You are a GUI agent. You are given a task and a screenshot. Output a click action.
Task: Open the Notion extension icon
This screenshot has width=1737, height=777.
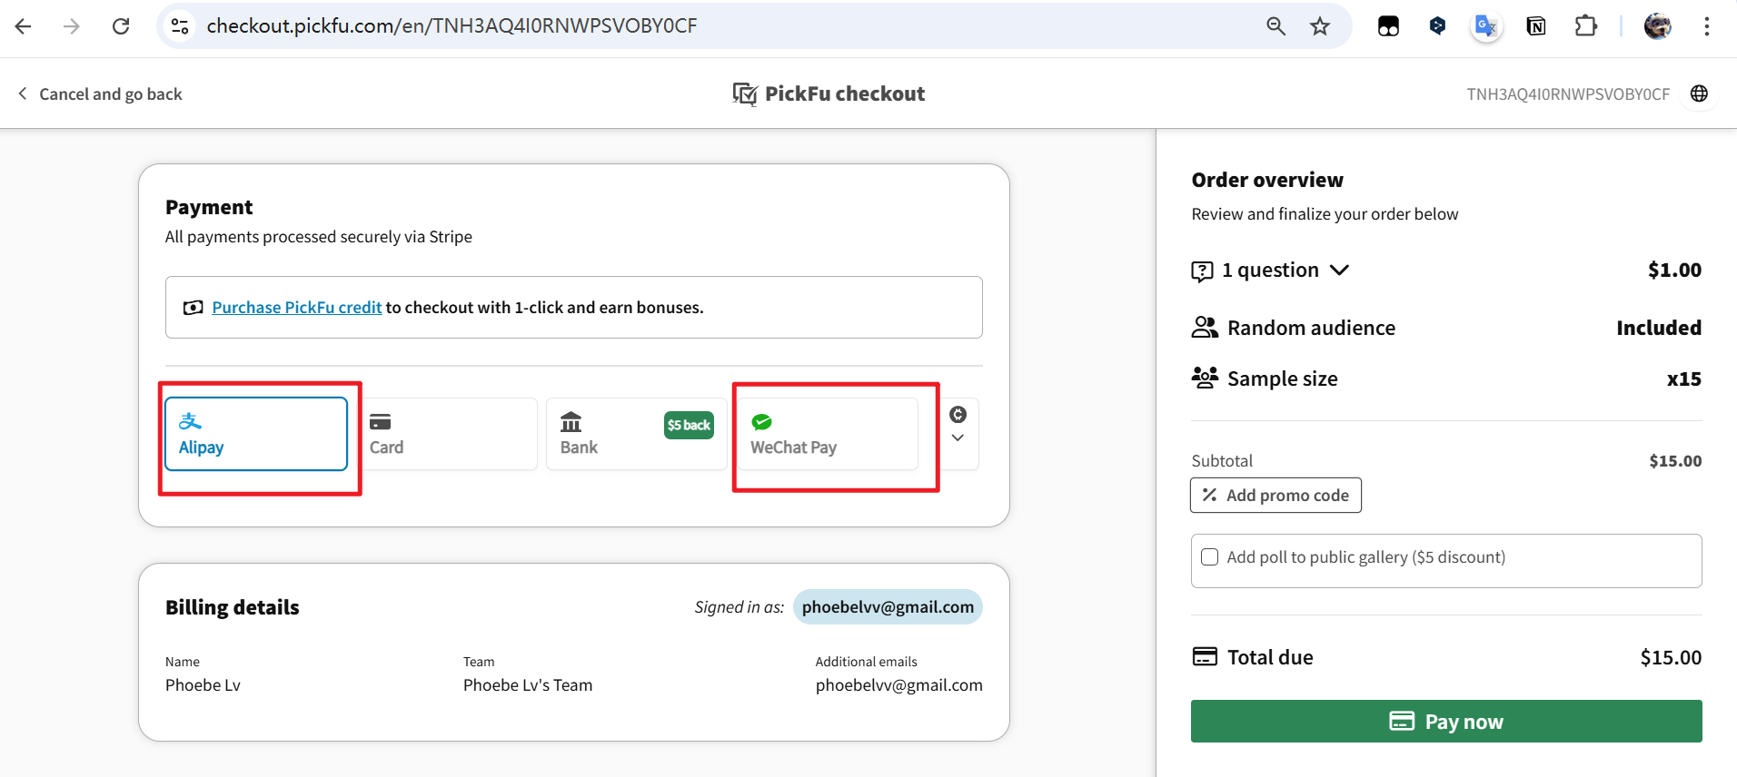click(1536, 26)
